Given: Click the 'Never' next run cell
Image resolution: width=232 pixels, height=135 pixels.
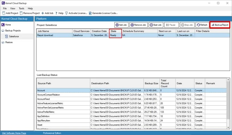Looking at the screenshot, I should coord(167,35).
